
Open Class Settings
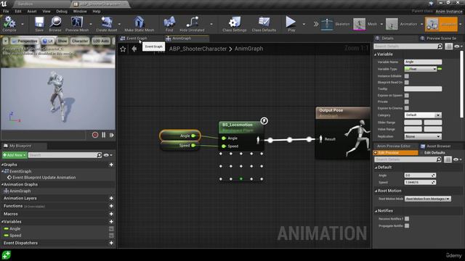point(234,24)
